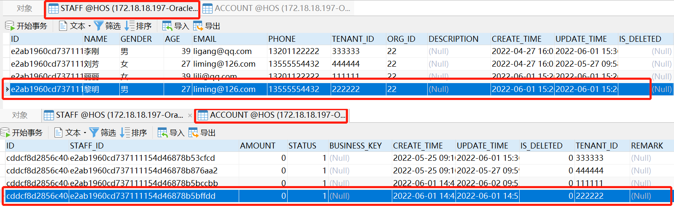Click the filter funnel icon above ACCOUNT table
This screenshot has width=674, height=208.
click(x=94, y=133)
